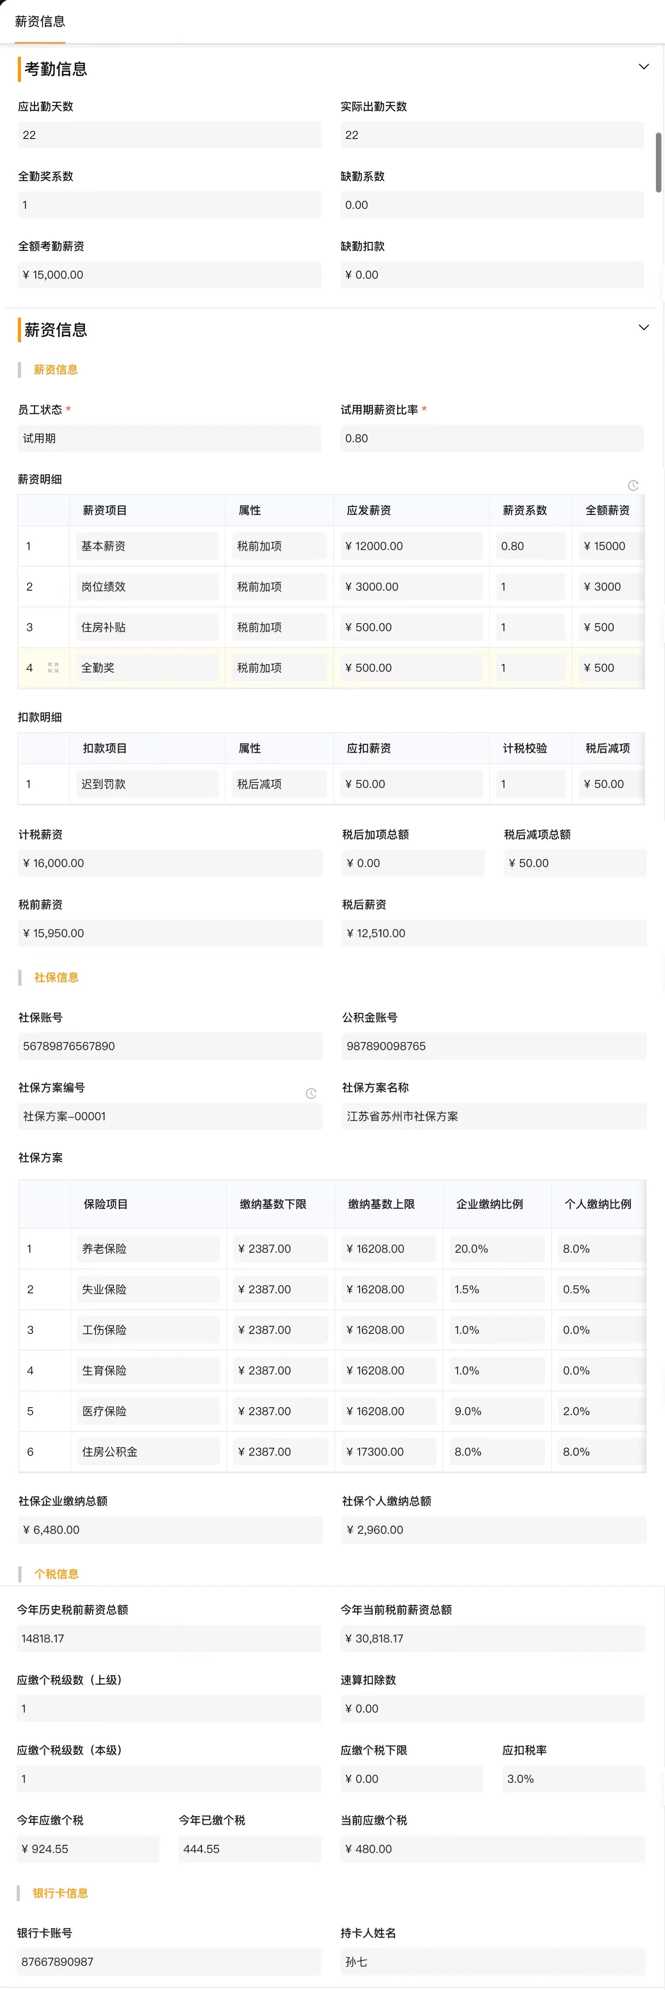Click the 社保企业缴纳总额 field
665x1990 pixels.
click(x=170, y=1530)
